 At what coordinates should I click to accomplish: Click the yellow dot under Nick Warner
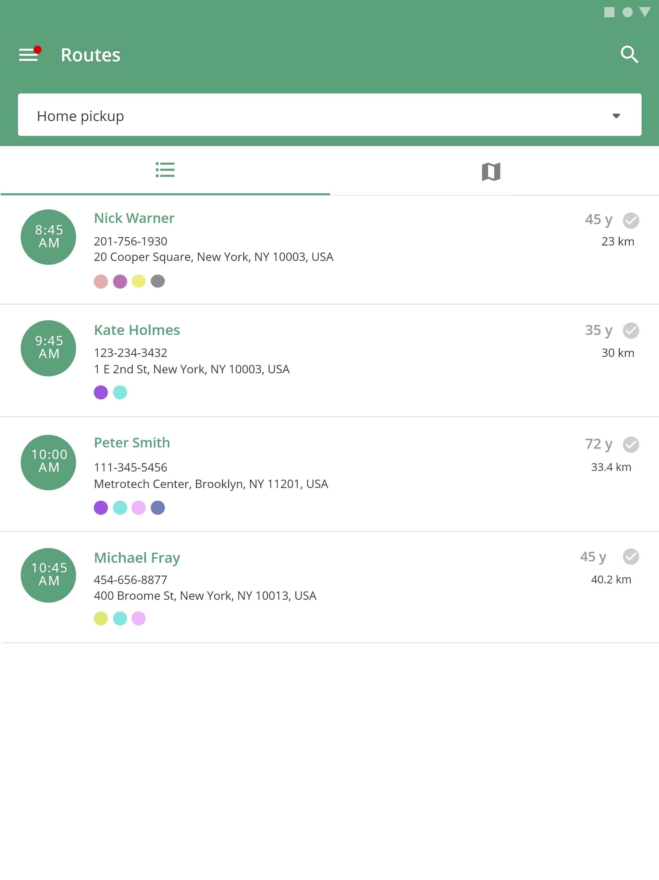point(139,281)
